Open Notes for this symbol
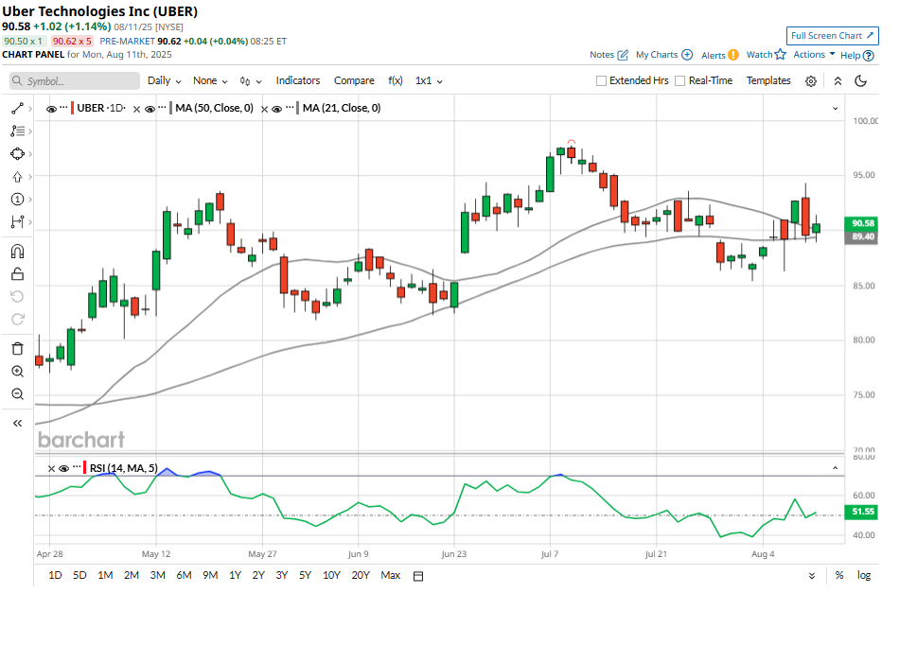The image size is (917, 645). 608,55
